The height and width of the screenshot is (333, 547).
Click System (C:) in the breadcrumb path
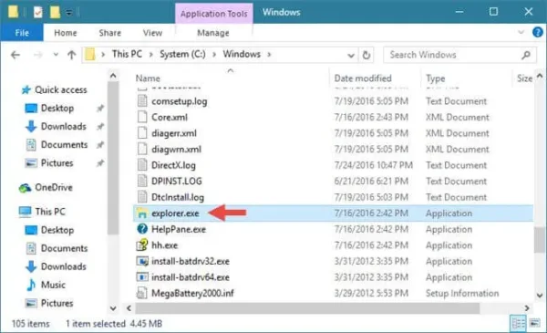coord(182,54)
